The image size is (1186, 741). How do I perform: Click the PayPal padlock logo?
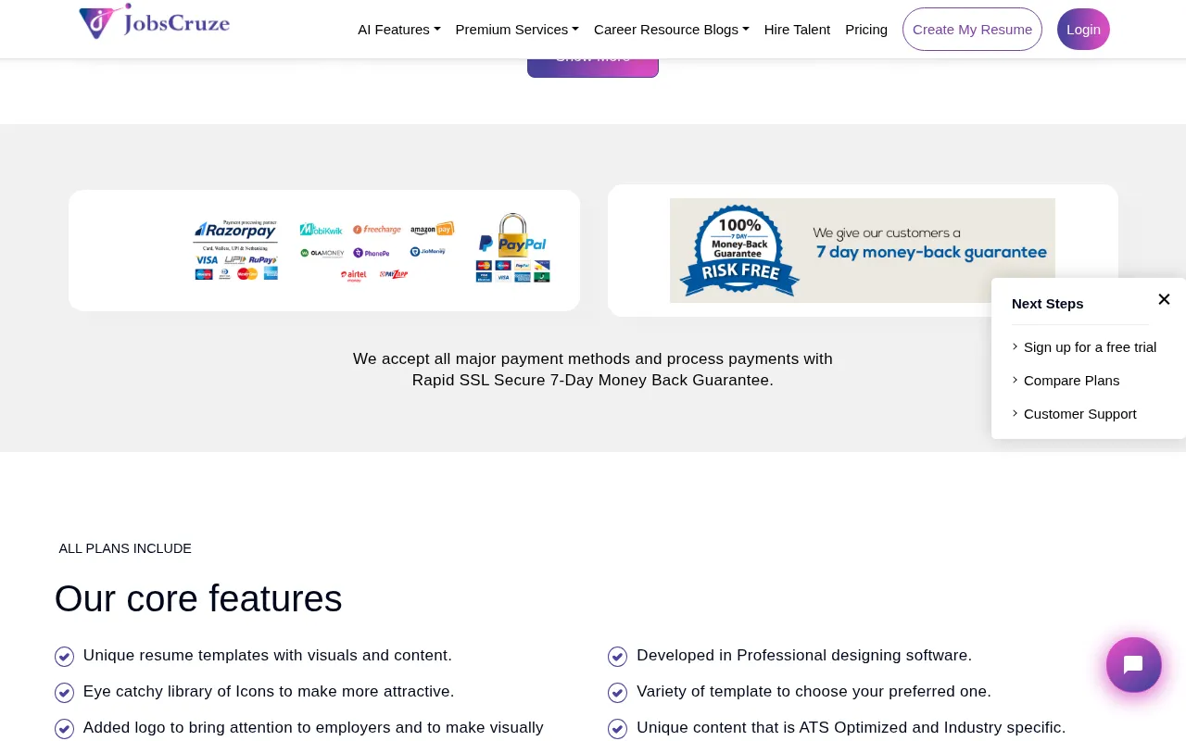click(x=512, y=236)
